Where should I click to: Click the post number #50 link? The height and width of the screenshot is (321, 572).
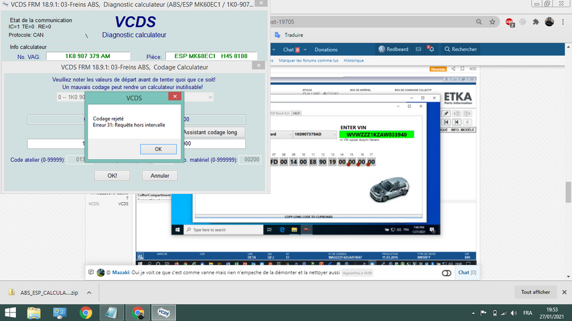click(x=473, y=68)
